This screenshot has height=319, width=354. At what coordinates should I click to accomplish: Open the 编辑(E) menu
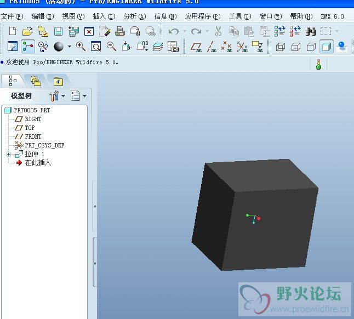click(x=42, y=16)
